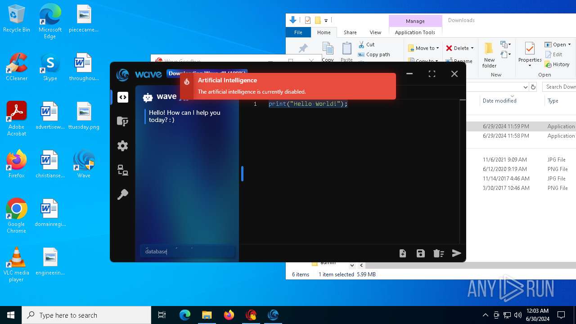Click the clear editor trash icon in Wave

click(x=439, y=253)
